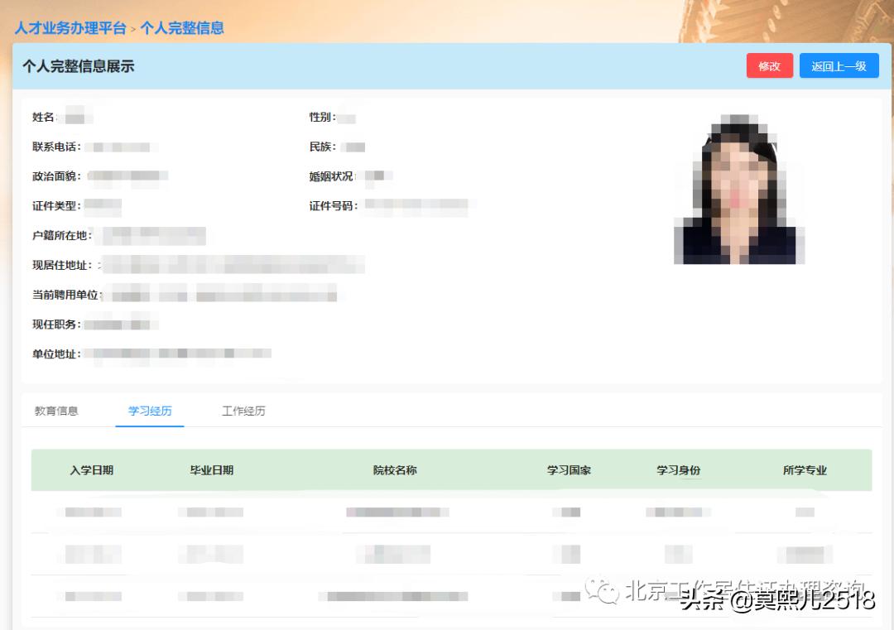Click the 返回上一级 button
Screen dimensions: 894x630
839,66
